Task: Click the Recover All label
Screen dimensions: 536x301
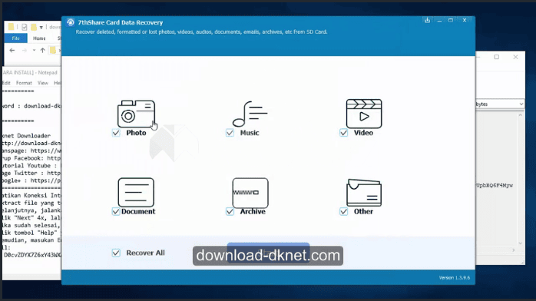Action: pyautogui.click(x=146, y=253)
